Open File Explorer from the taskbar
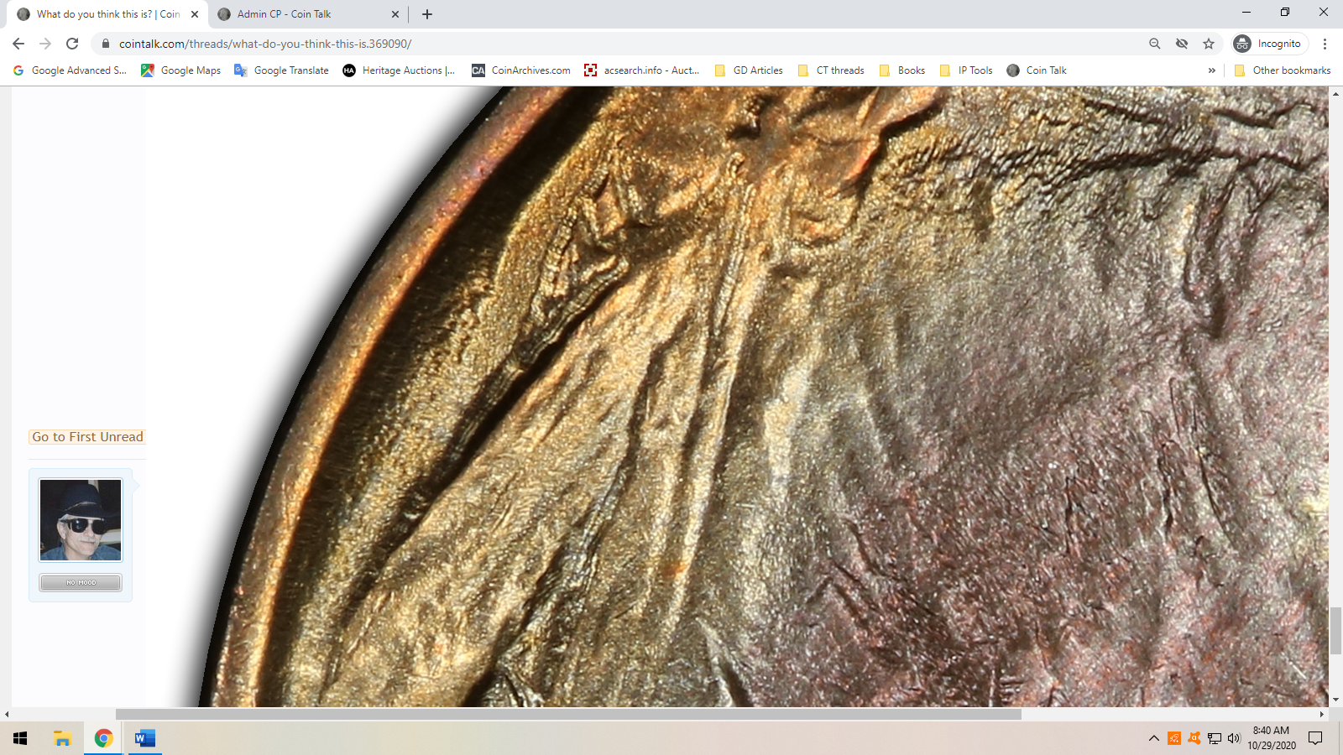1343x755 pixels. coord(62,738)
